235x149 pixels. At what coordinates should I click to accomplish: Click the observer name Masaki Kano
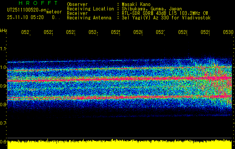coord(136,4)
